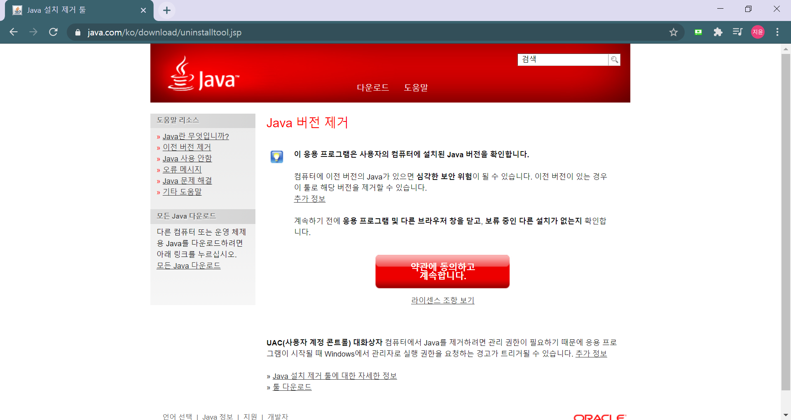
Task: Click the 도움말 리소스 sidebar heading
Action: tap(178, 120)
